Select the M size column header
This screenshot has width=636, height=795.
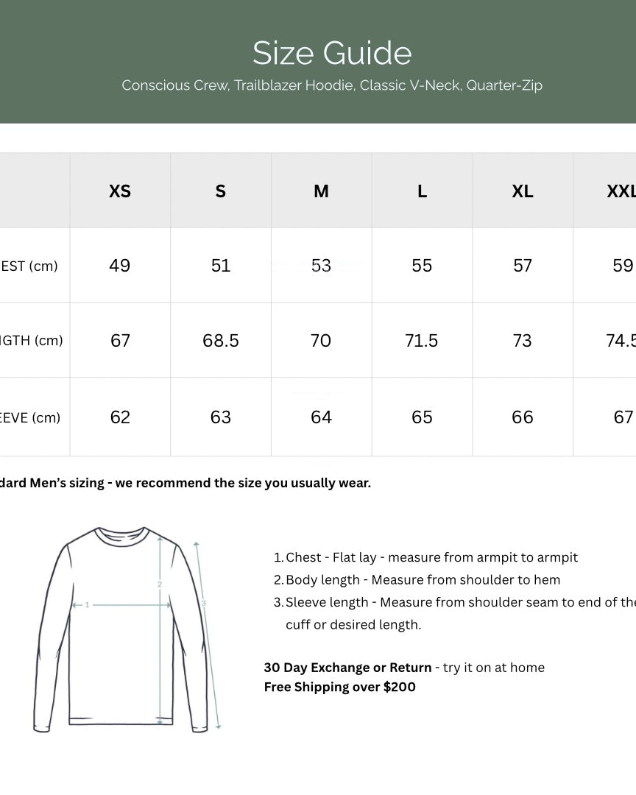click(x=321, y=191)
